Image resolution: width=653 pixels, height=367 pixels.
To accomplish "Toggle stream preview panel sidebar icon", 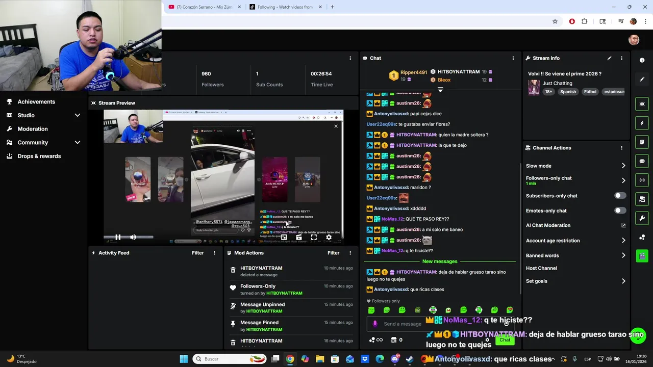I will (x=642, y=104).
